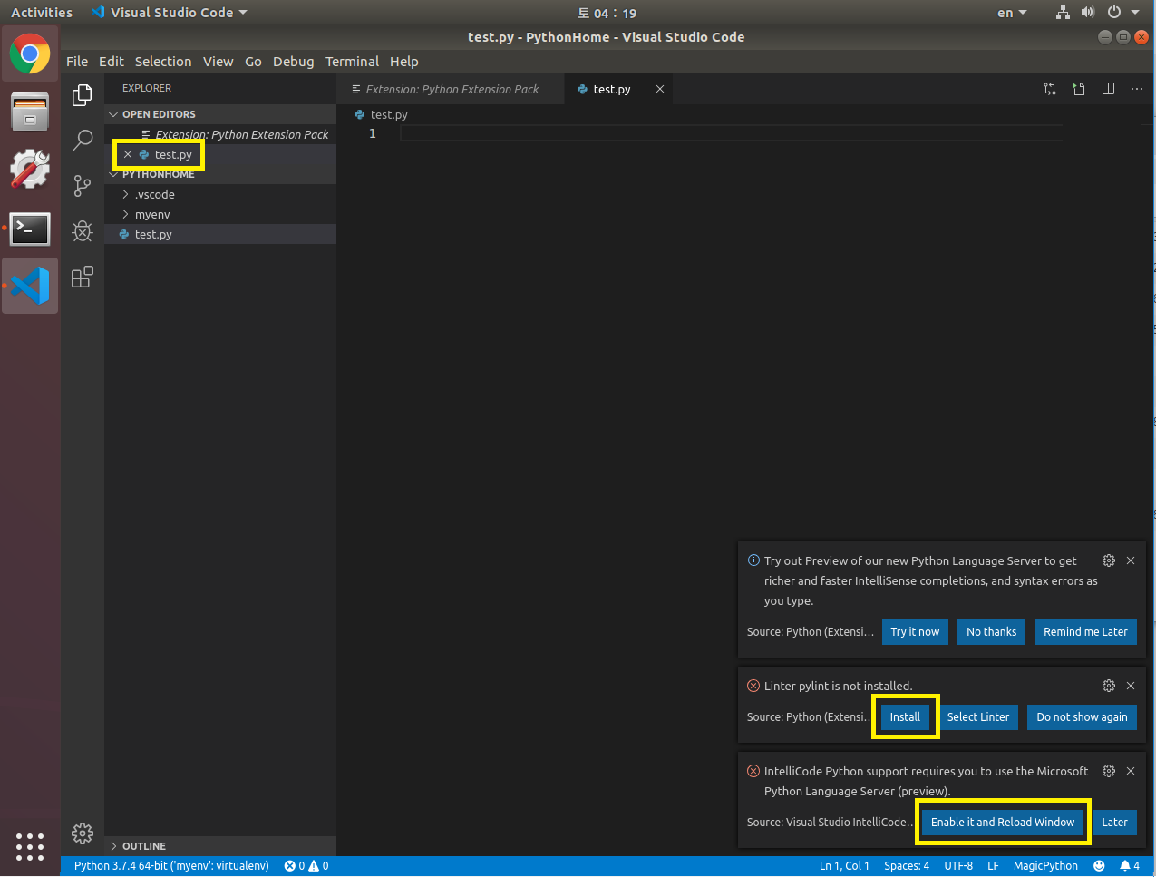Open the View menu
Viewport: 1156px width, 877px height.
click(218, 62)
